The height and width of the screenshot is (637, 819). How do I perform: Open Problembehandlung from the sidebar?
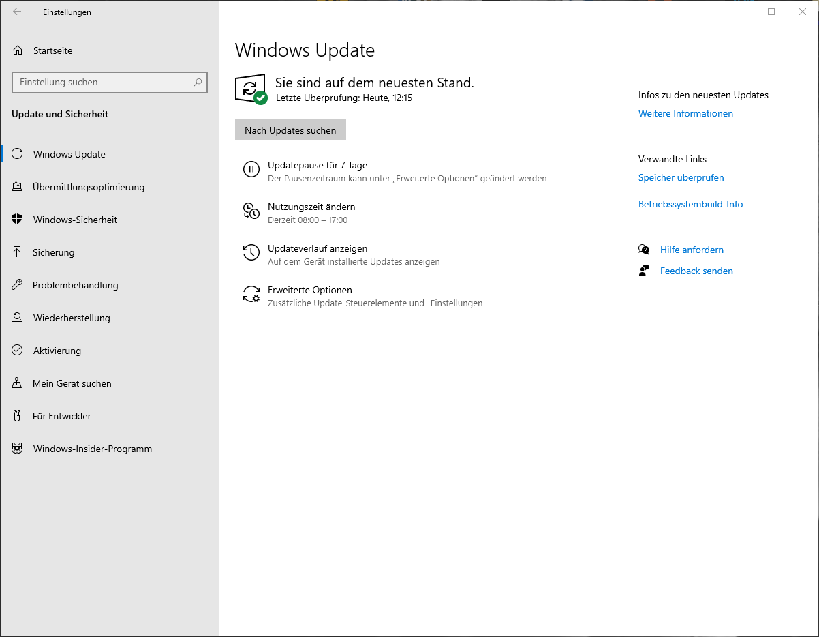pyautogui.click(x=109, y=285)
